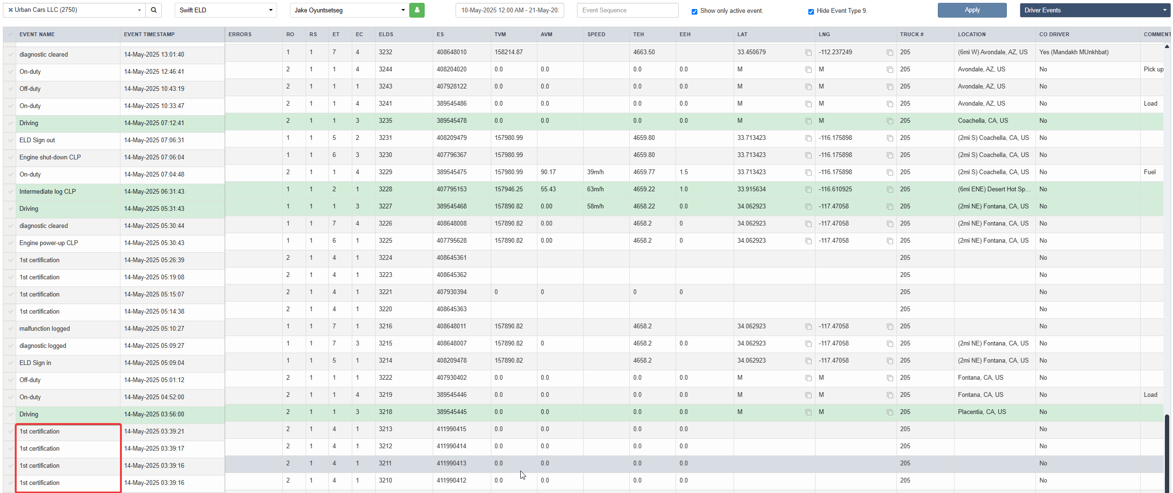Toggle select-all checkmark in table header
Image resolution: width=1173 pixels, height=493 pixels.
pyautogui.click(x=10, y=34)
